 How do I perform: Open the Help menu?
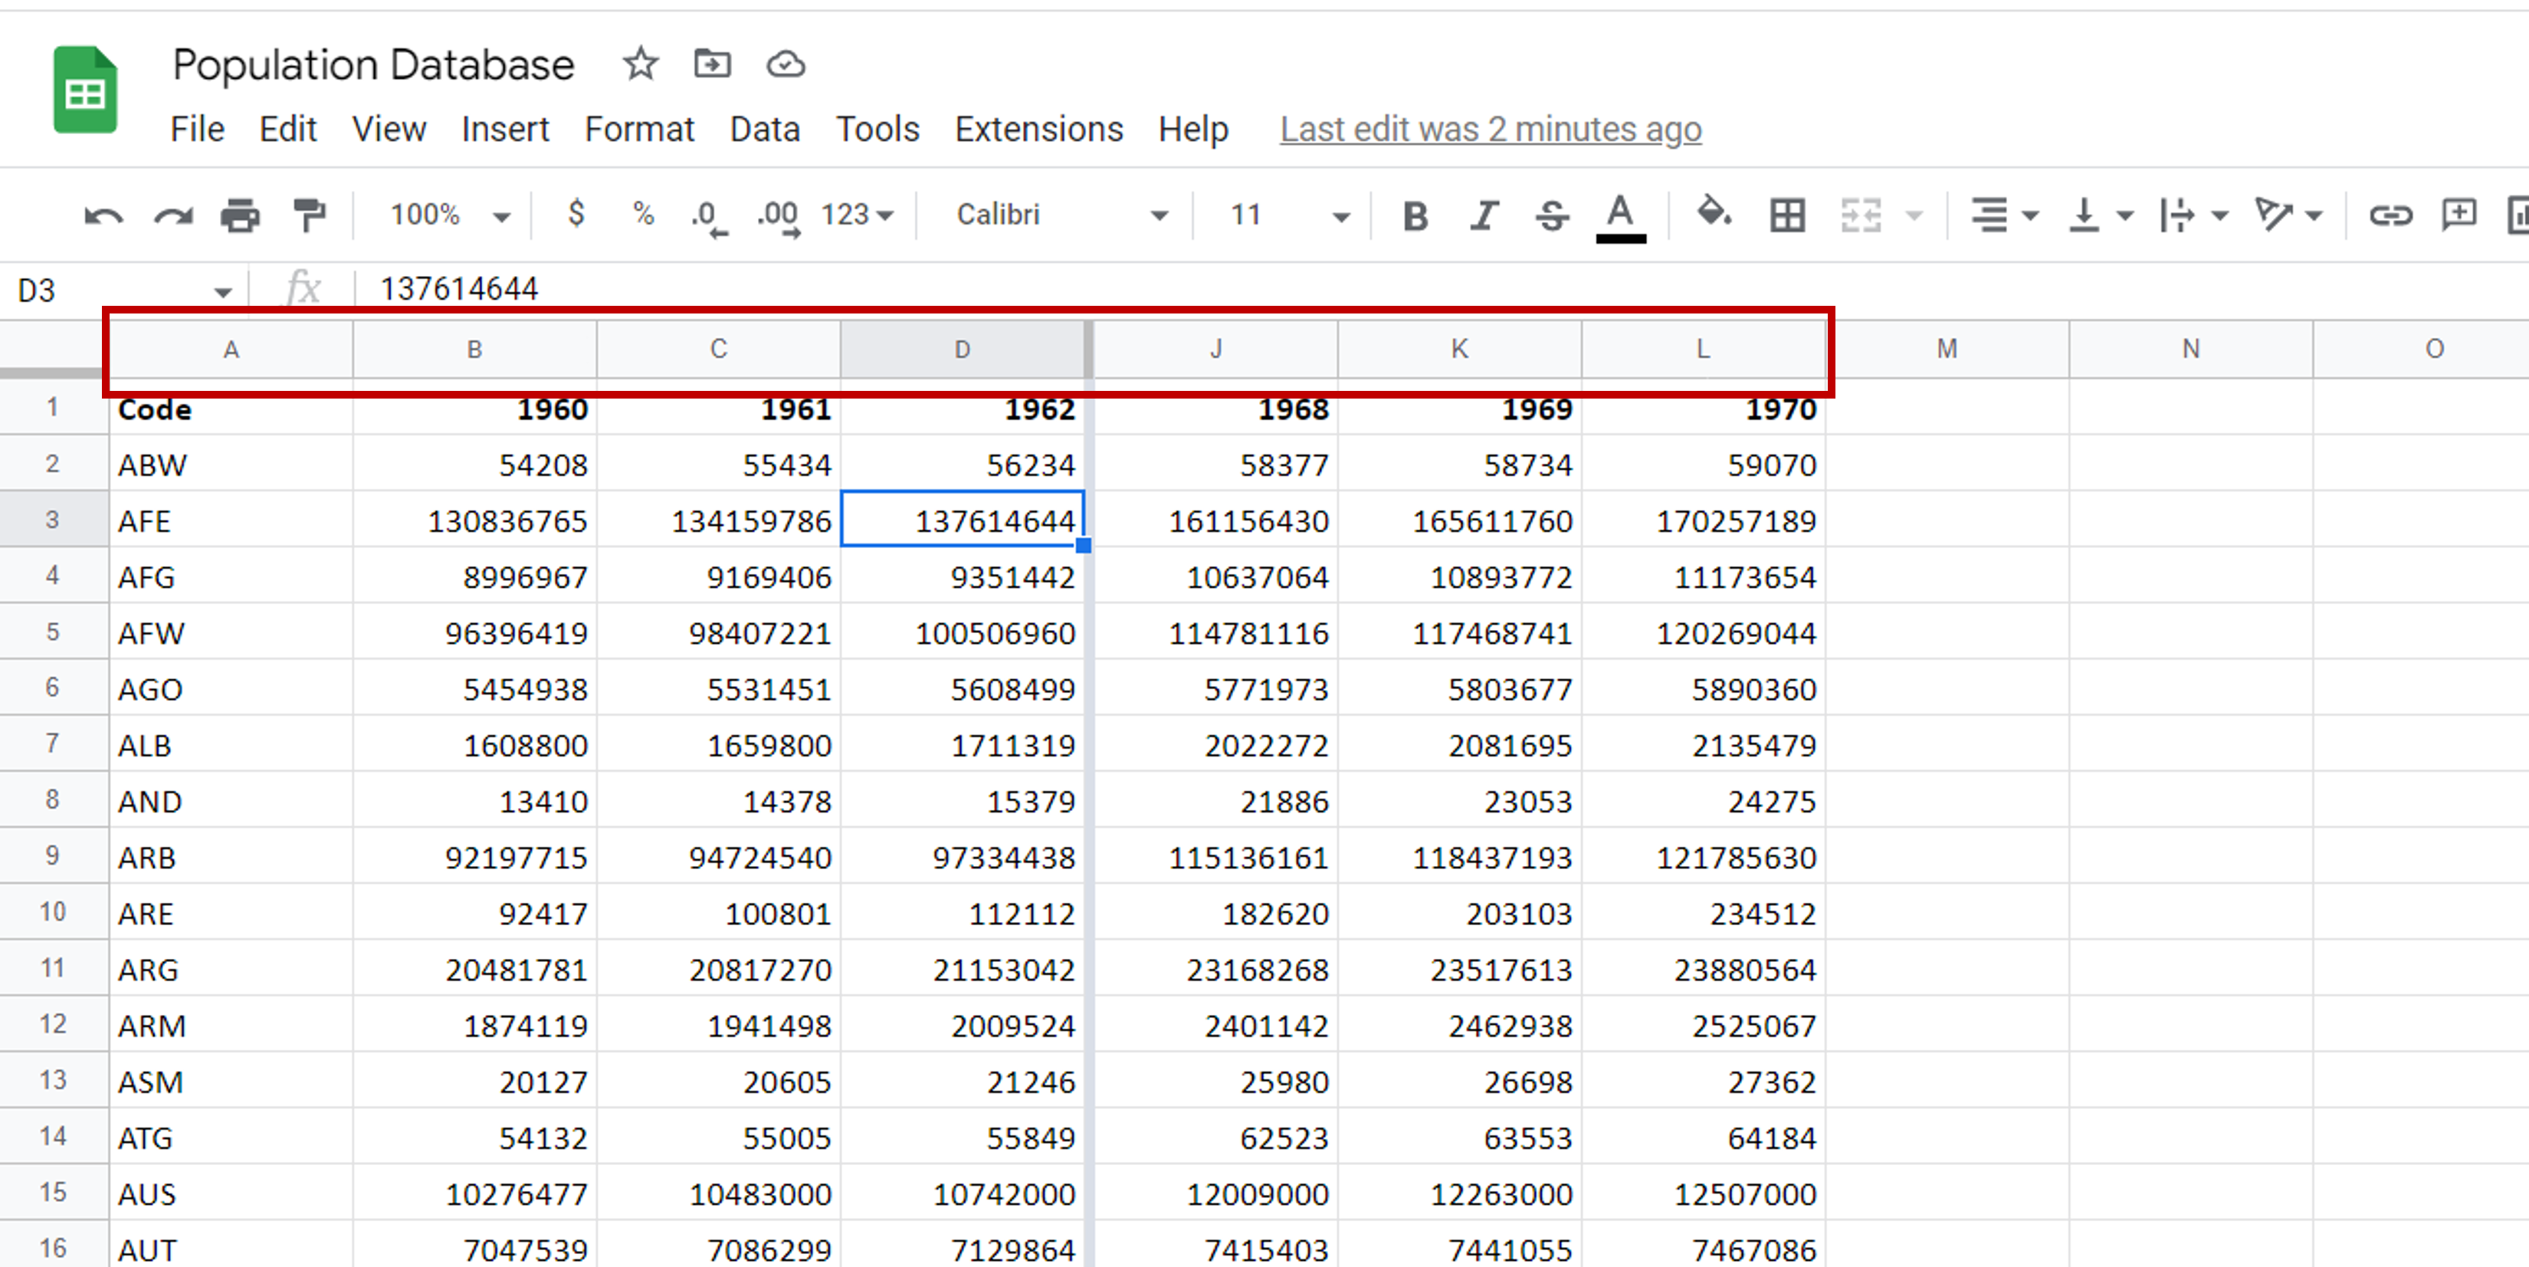pyautogui.click(x=1192, y=129)
